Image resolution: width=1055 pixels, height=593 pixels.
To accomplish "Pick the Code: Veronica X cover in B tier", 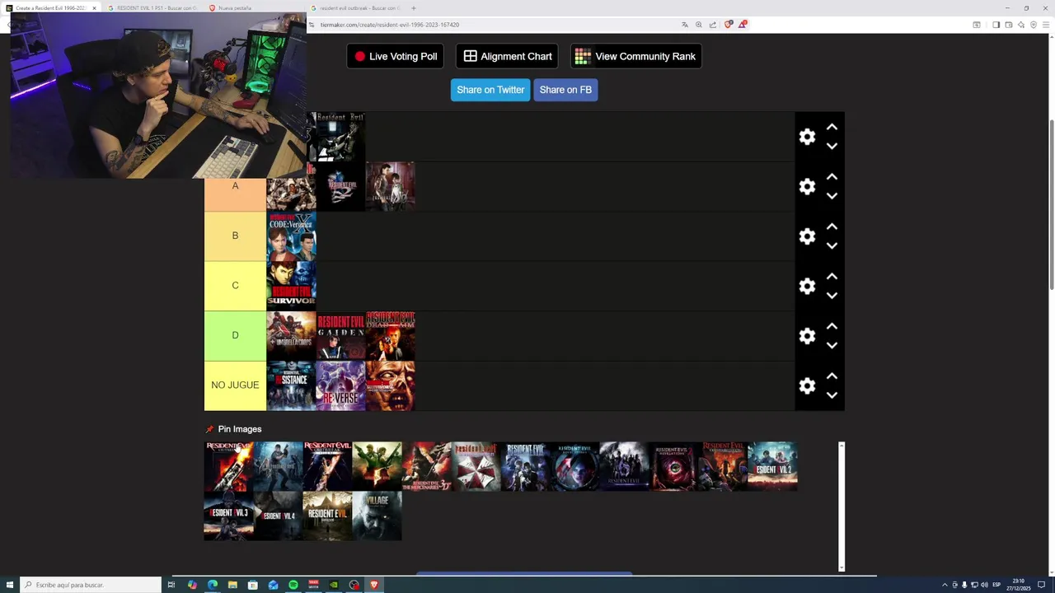I will pyautogui.click(x=291, y=236).
